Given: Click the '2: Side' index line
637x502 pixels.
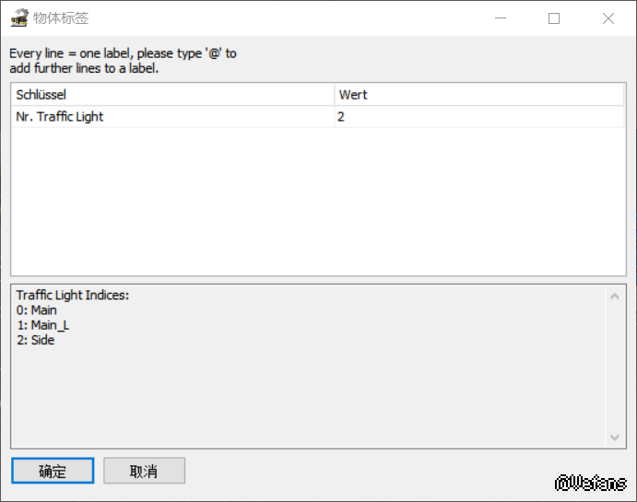Looking at the screenshot, I should [x=35, y=340].
